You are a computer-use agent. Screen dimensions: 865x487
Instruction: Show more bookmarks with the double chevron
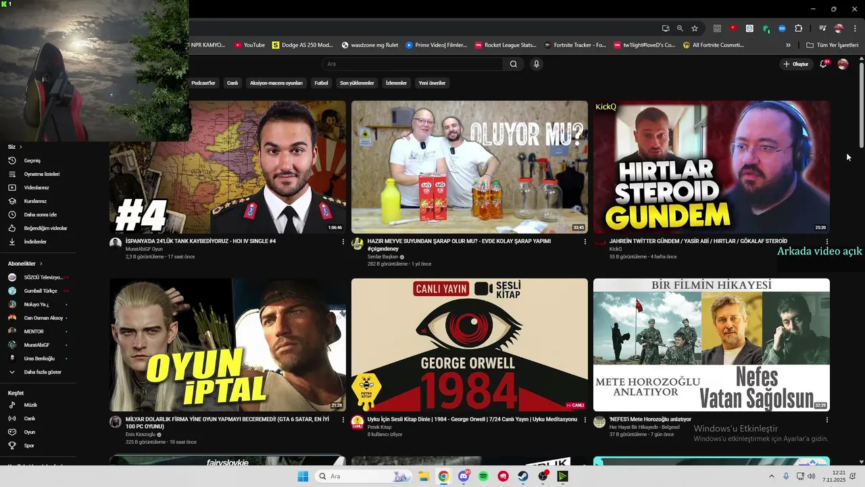click(788, 45)
